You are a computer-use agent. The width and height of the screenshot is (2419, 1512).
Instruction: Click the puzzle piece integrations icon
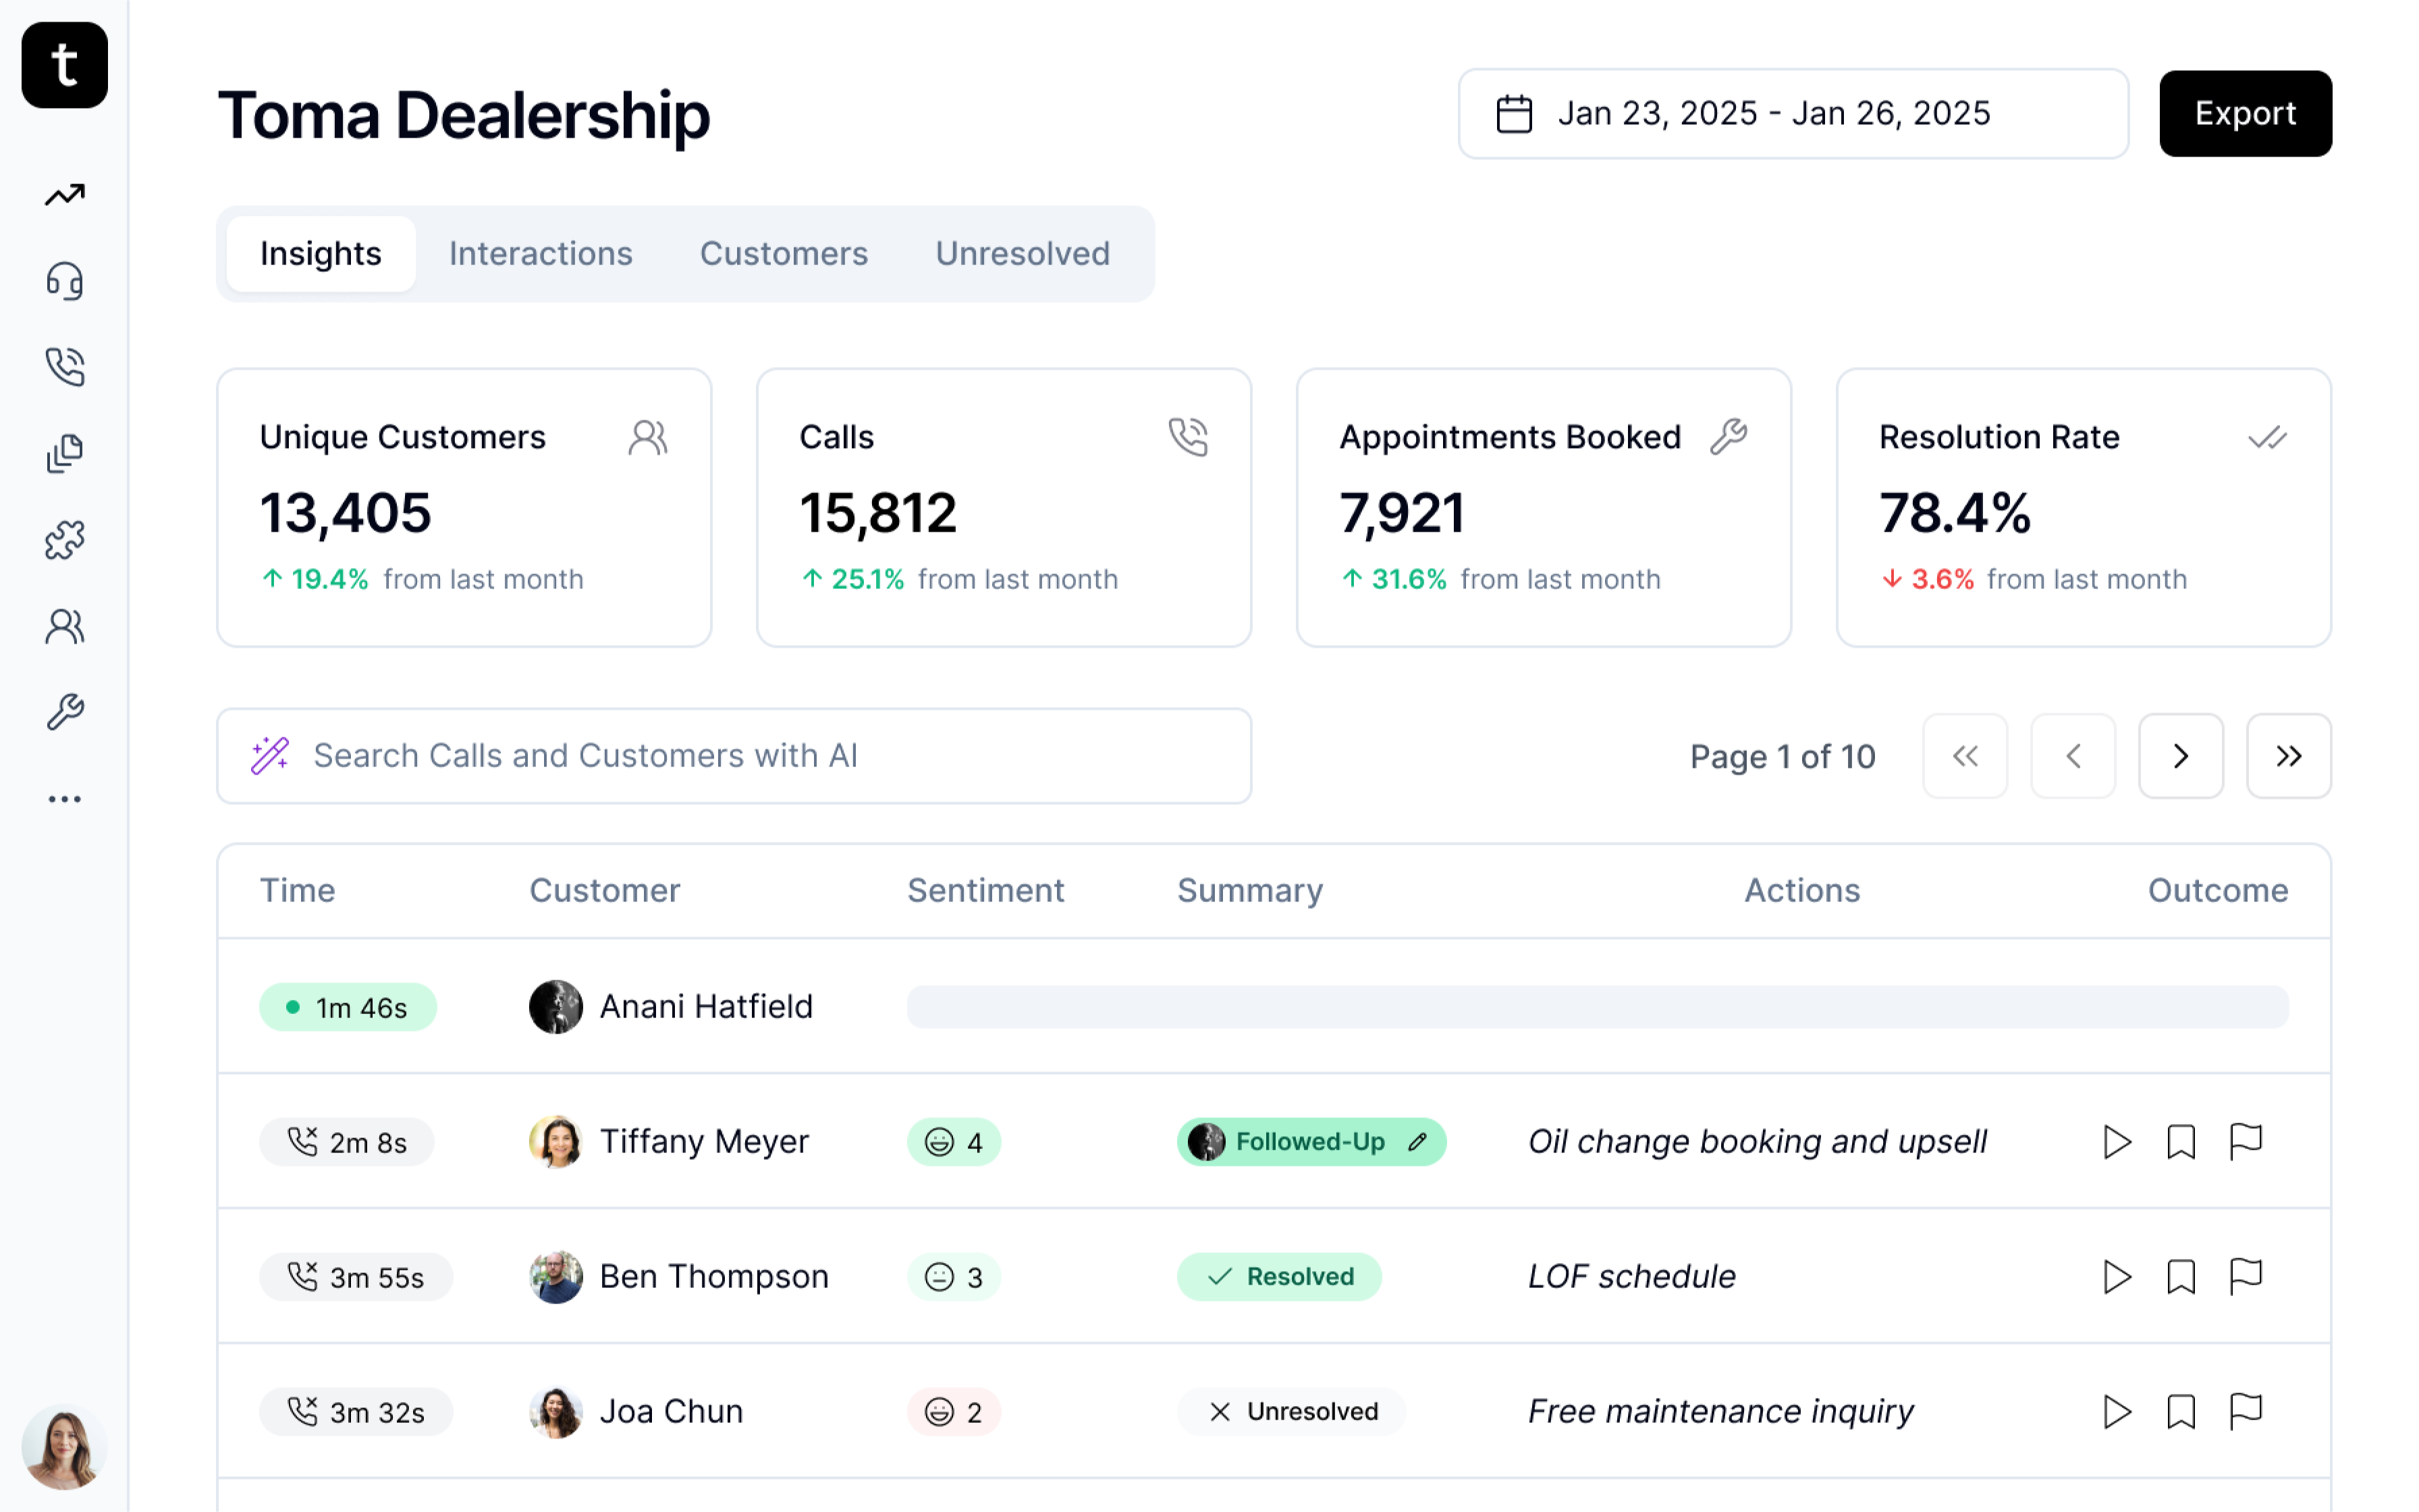click(65, 540)
